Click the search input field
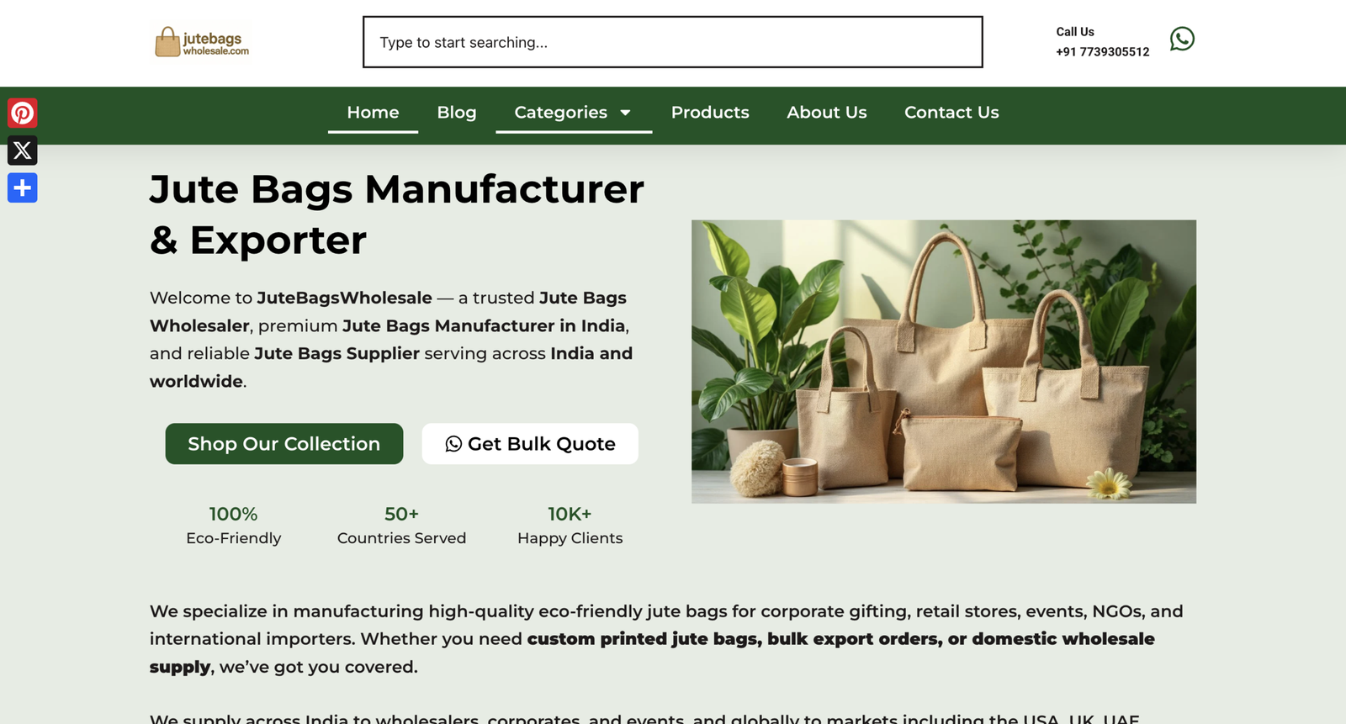Image resolution: width=1346 pixels, height=724 pixels. point(673,42)
